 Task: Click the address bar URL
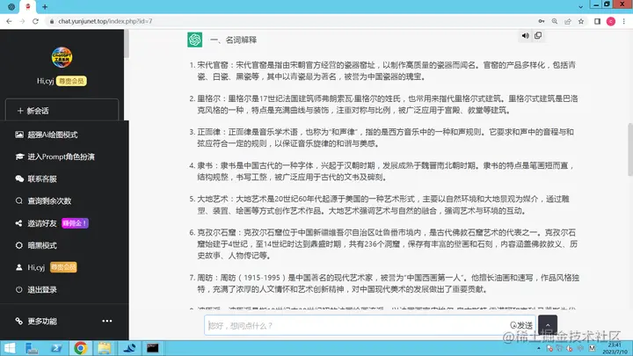point(105,21)
